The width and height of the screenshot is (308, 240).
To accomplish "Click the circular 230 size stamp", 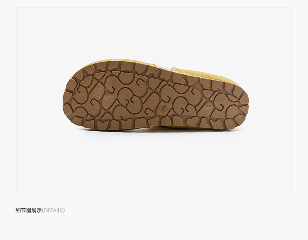I will (163, 108).
